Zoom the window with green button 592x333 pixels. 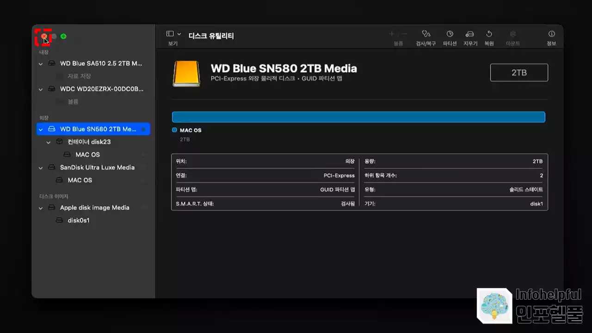[63, 36]
